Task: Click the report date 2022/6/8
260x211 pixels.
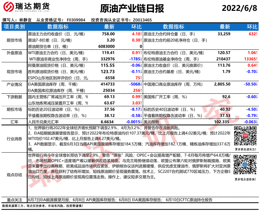Action: [239, 8]
